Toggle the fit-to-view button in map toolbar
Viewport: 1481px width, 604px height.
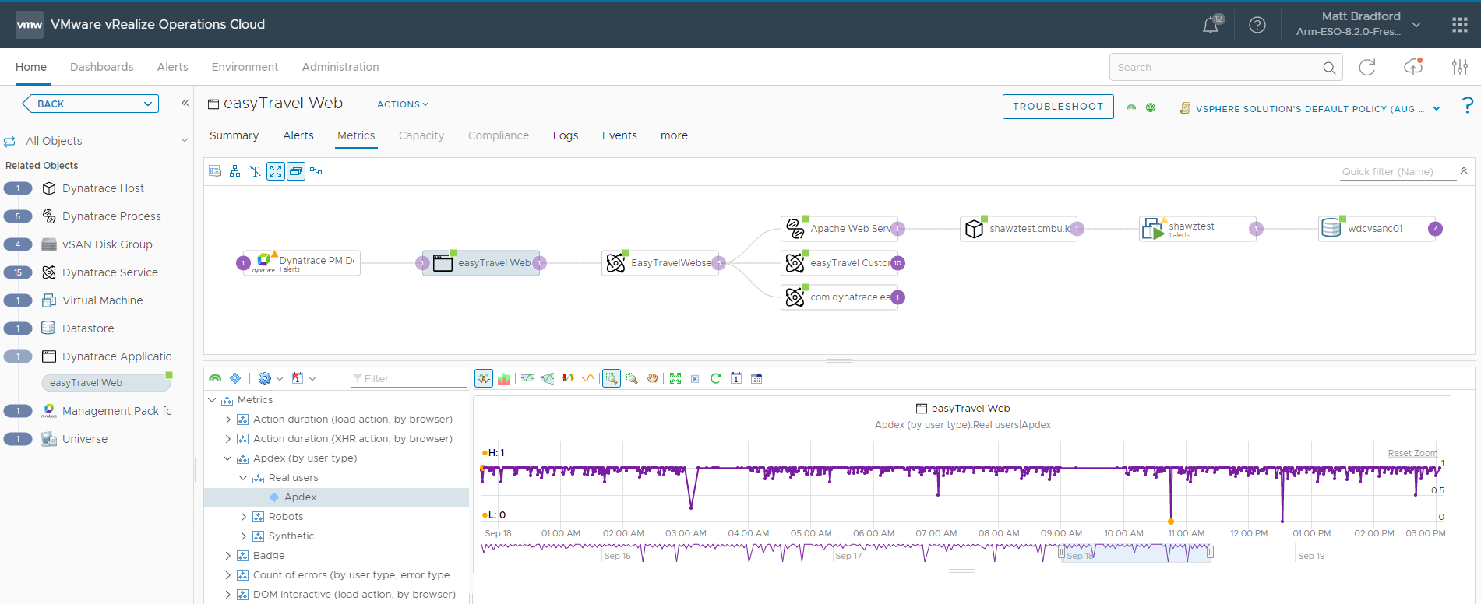[x=276, y=171]
